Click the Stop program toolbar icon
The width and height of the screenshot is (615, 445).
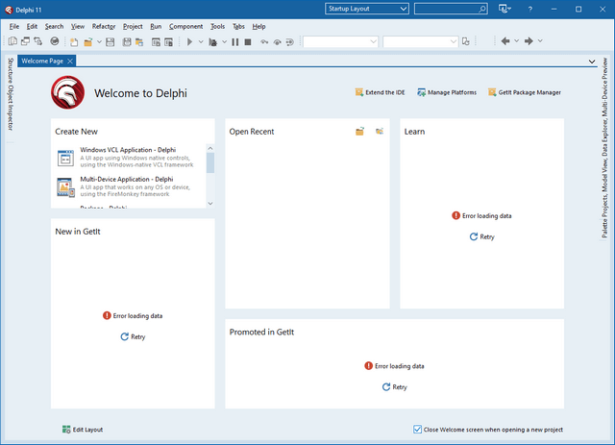[247, 42]
